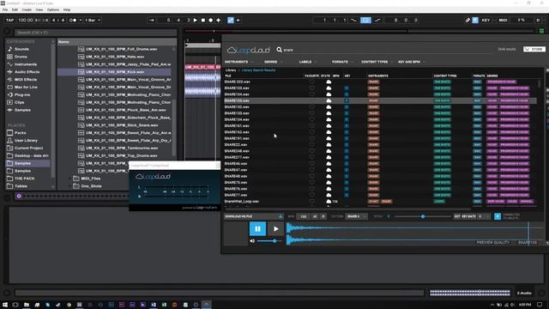
Task: Select Instruments category in browser
Action: coord(26,64)
